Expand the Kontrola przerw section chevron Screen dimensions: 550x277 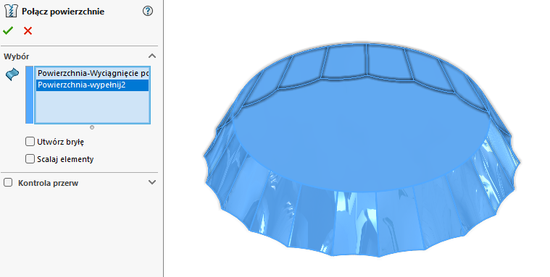coord(152,182)
